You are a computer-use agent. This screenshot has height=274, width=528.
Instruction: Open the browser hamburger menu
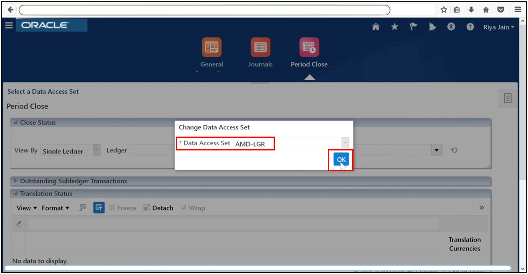(517, 9)
